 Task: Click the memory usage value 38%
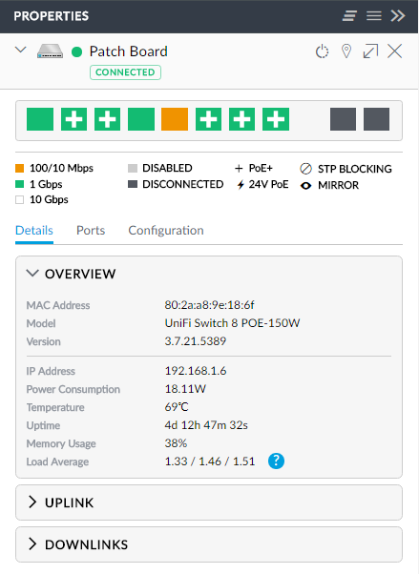click(176, 443)
